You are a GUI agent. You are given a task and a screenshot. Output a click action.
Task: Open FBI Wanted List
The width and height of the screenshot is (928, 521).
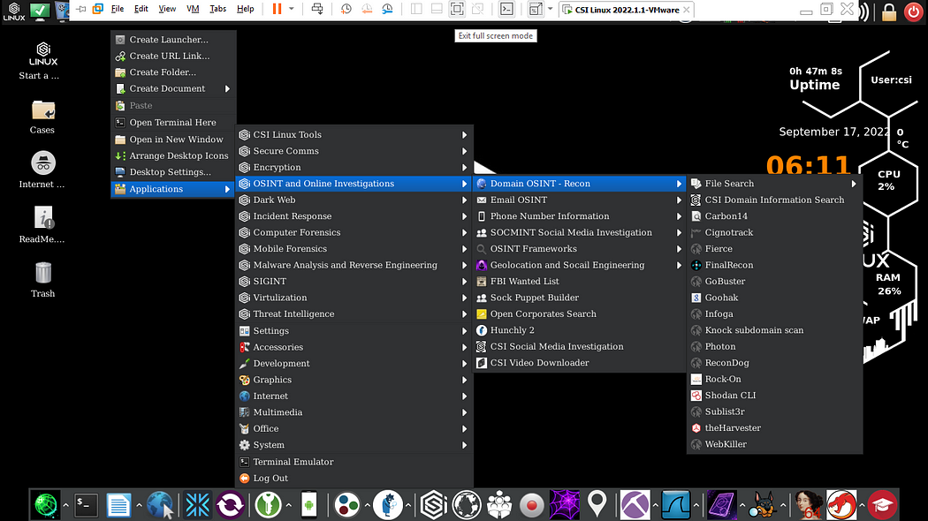pyautogui.click(x=580, y=282)
